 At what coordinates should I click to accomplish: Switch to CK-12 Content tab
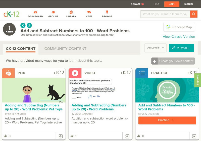[21, 49]
